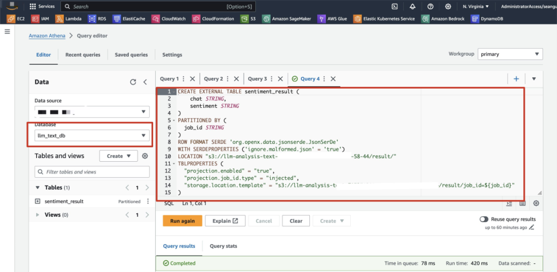Open the AWS Services grid menu

(42, 6)
